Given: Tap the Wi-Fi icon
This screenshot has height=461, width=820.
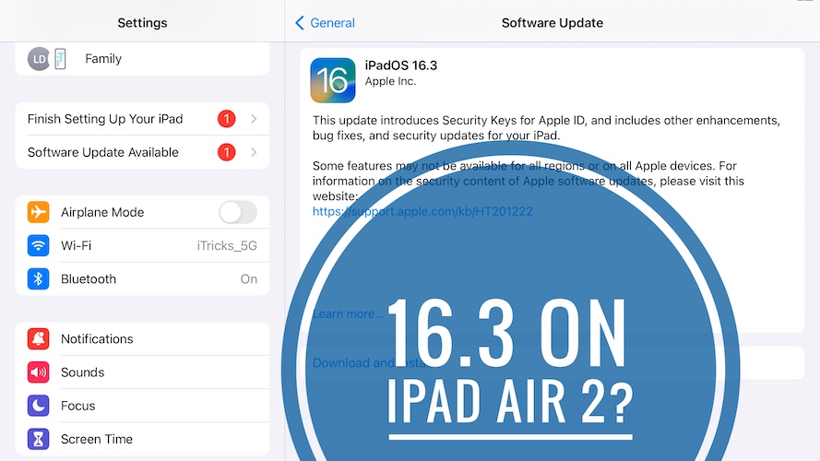Looking at the screenshot, I should [x=38, y=245].
